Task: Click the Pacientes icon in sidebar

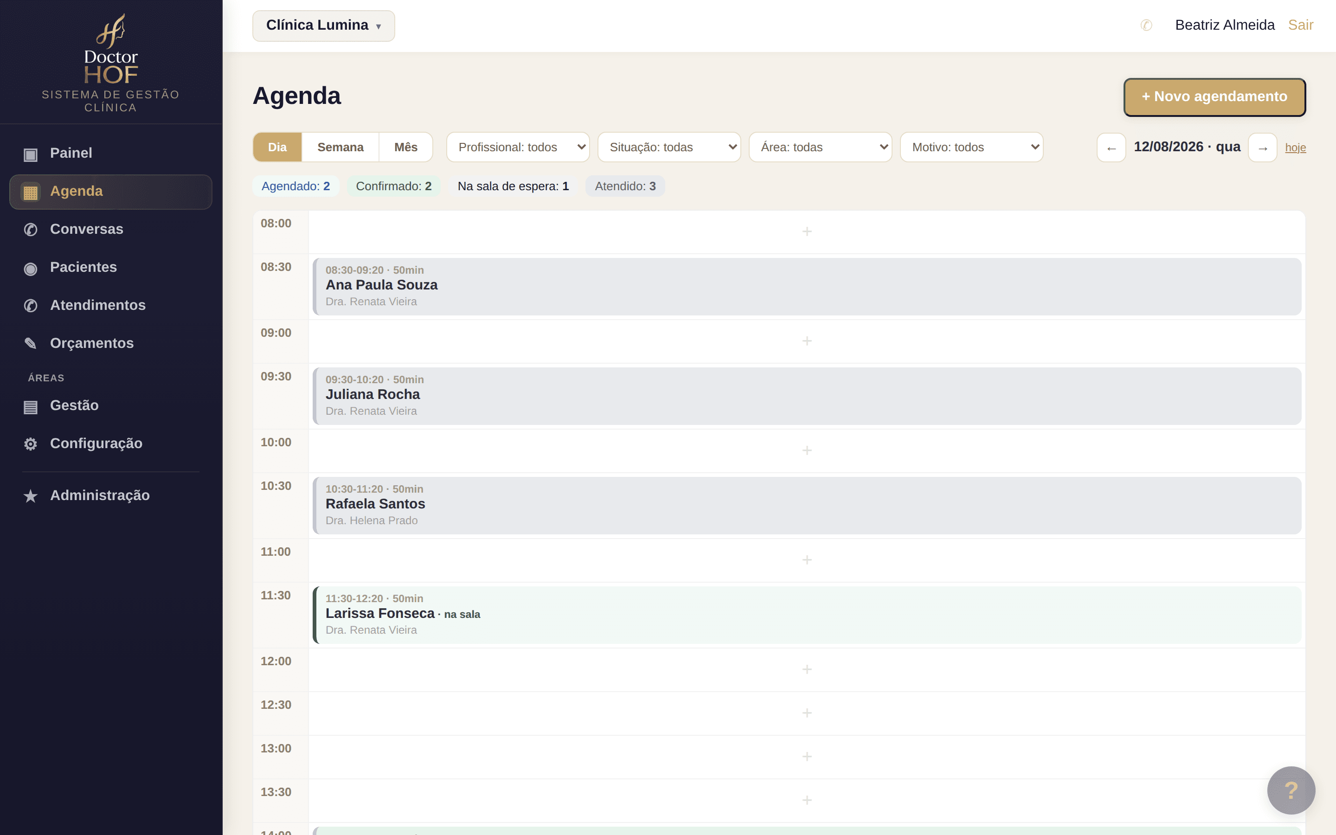Action: tap(30, 269)
